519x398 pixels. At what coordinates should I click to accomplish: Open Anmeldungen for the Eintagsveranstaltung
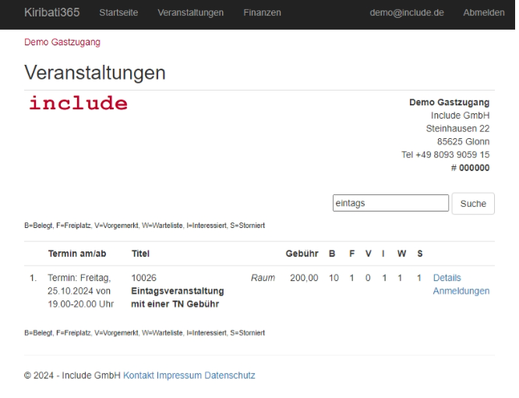(x=461, y=291)
